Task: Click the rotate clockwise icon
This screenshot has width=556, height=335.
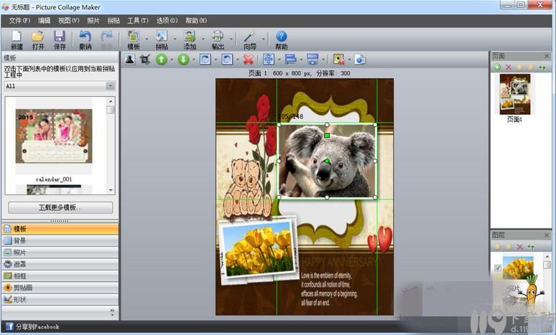Action: pyautogui.click(x=205, y=59)
